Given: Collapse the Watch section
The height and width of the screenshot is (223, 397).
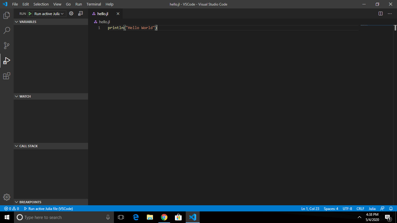Looking at the screenshot, I should tap(51, 96).
